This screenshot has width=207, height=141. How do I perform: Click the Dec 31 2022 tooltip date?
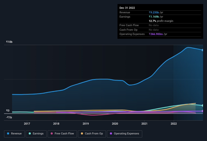(x=127, y=8)
